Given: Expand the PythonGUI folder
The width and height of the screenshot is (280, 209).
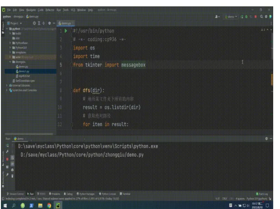Looking at the screenshot, I should click(x=10, y=48).
